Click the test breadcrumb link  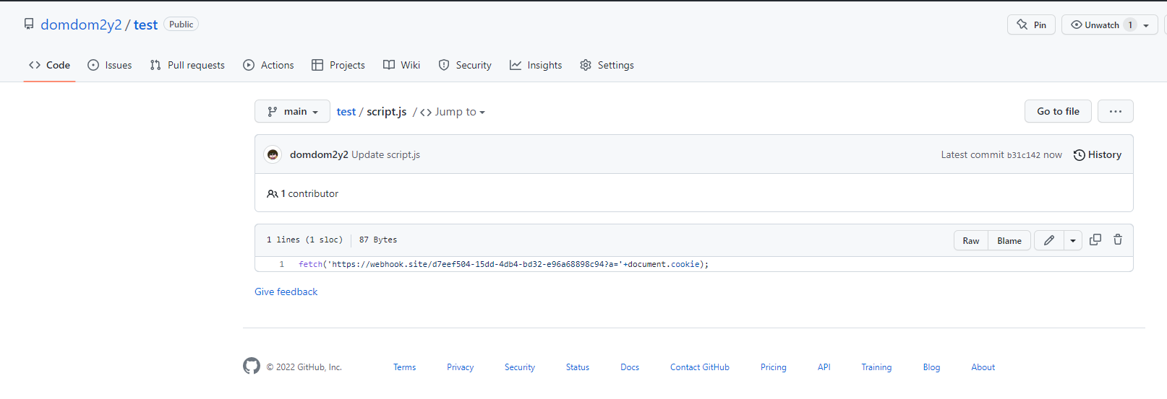point(346,112)
